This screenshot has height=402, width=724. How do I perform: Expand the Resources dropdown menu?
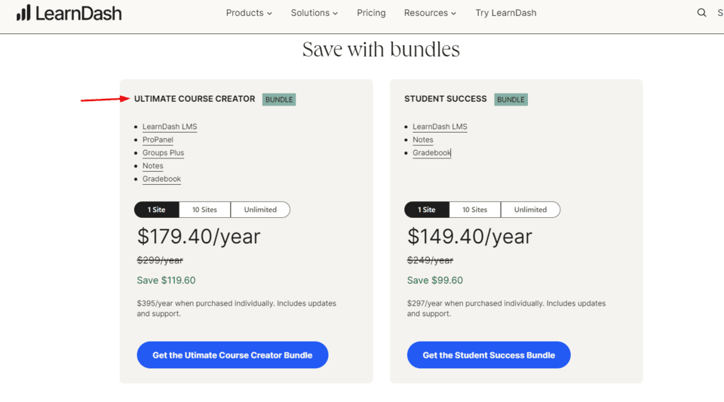pyautogui.click(x=430, y=13)
